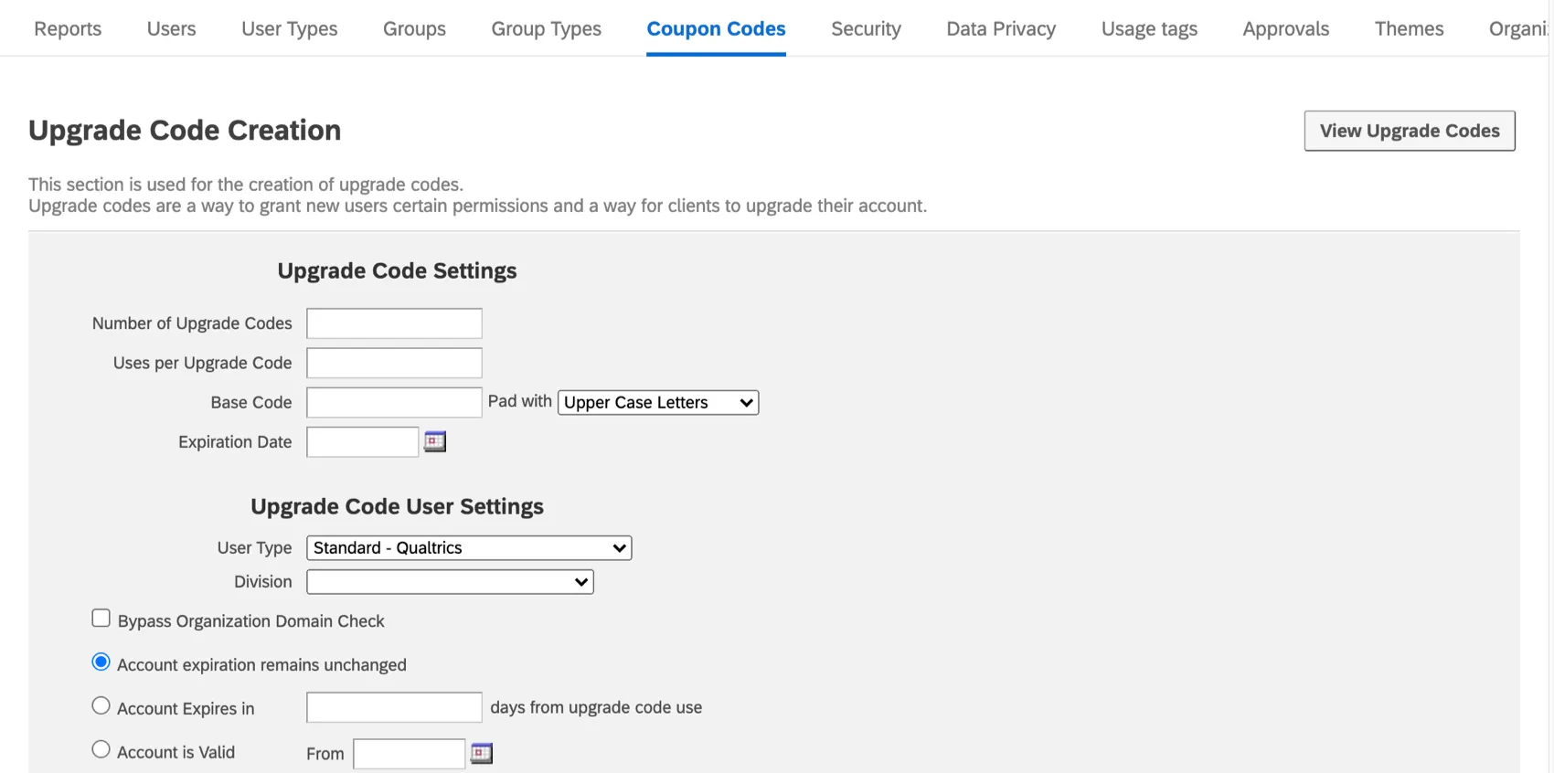The width and height of the screenshot is (1554, 773).
Task: Focus the Uses per Upgrade Code field
Action: coord(394,363)
